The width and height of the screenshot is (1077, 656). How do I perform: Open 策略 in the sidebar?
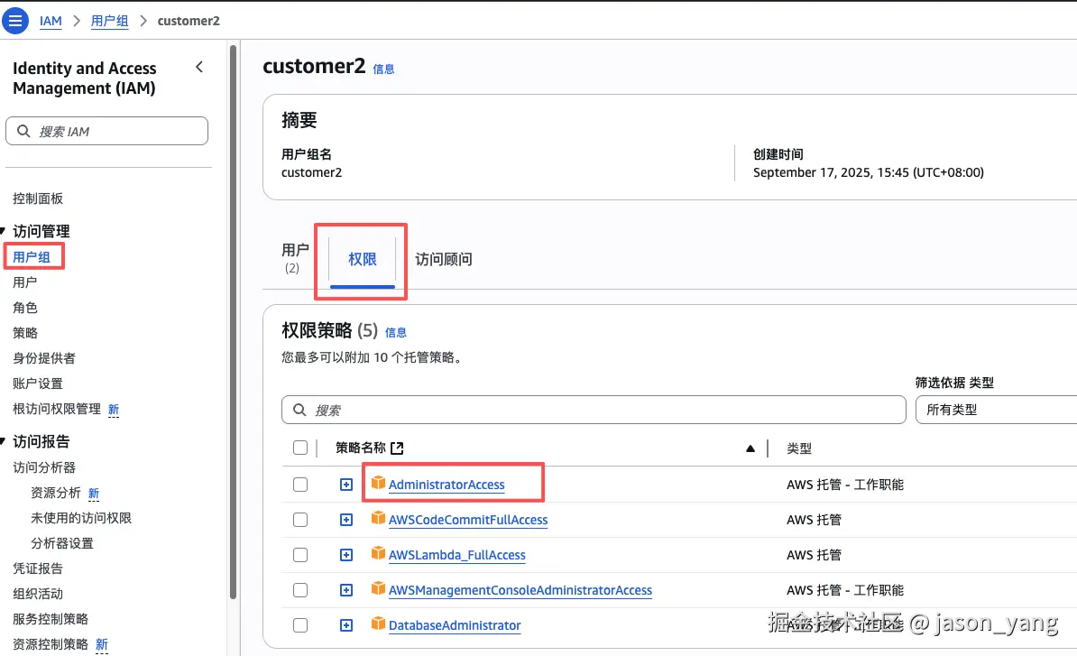[24, 332]
